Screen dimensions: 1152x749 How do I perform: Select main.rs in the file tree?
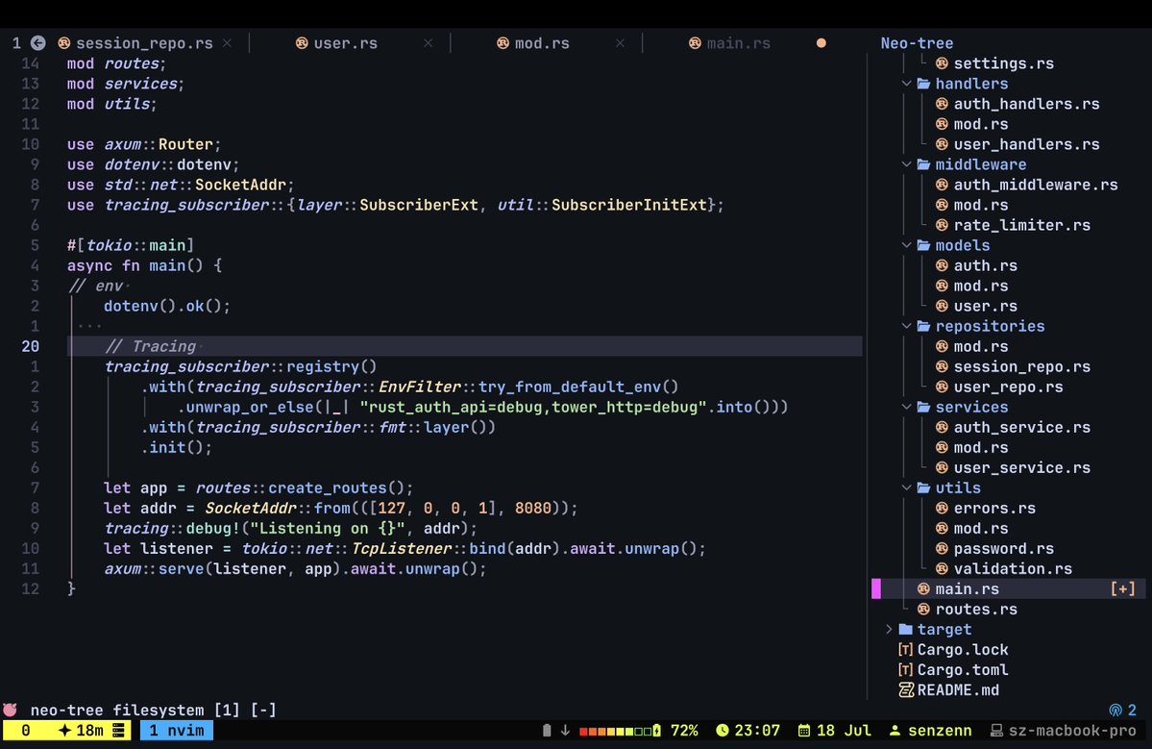967,589
